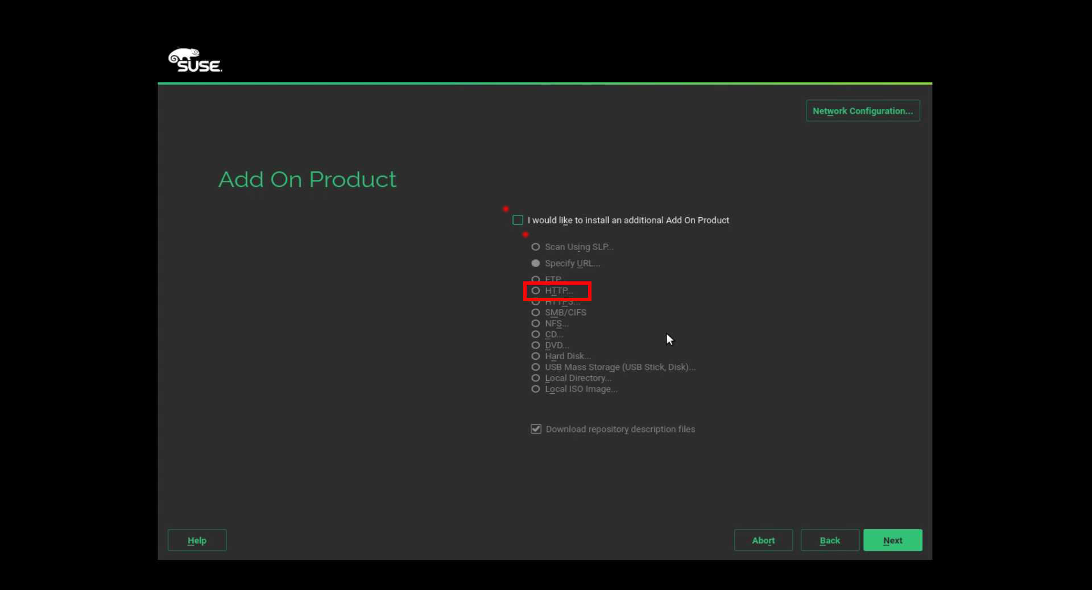Go Back to the previous step
Image resolution: width=1092 pixels, height=590 pixels.
click(830, 541)
